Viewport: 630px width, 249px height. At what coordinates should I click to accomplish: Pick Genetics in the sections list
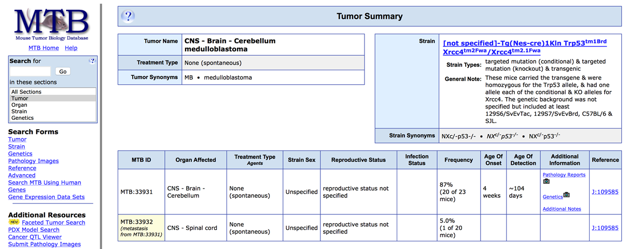[x=23, y=118]
